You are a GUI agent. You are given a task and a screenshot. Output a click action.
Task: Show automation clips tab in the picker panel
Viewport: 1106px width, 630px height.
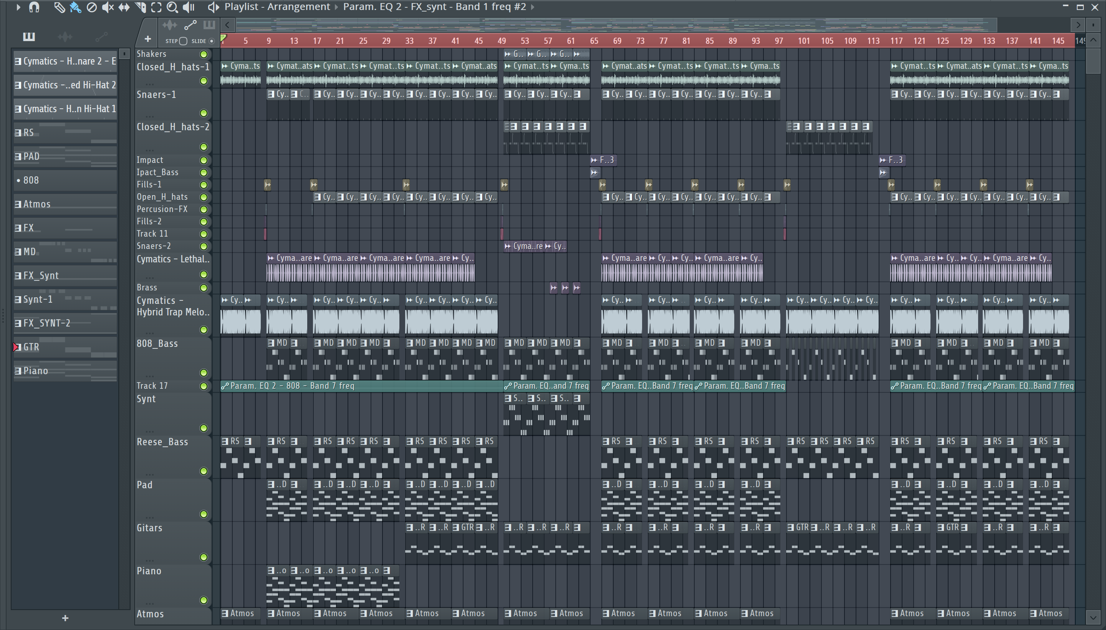101,37
